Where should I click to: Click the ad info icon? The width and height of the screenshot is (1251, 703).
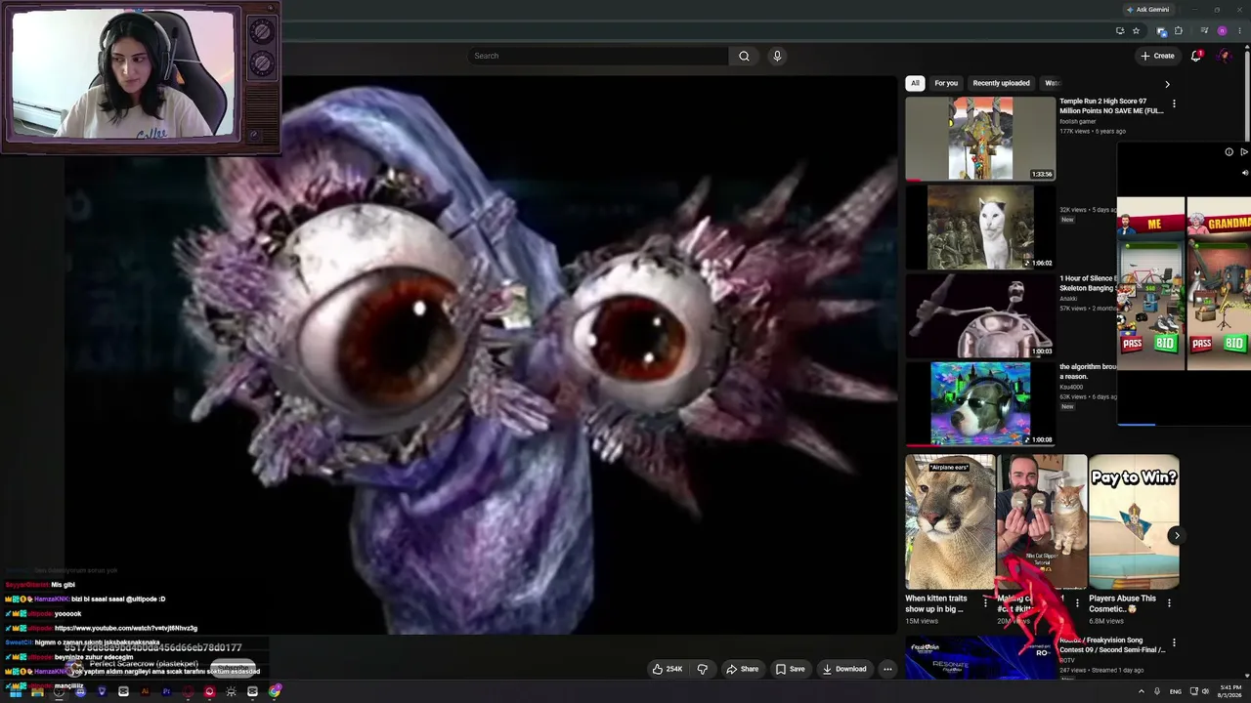[x=1229, y=151]
